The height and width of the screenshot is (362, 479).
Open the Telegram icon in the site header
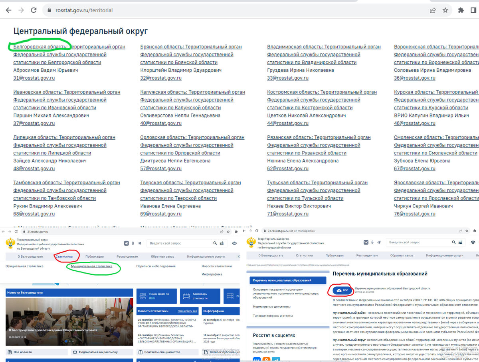pos(139,243)
